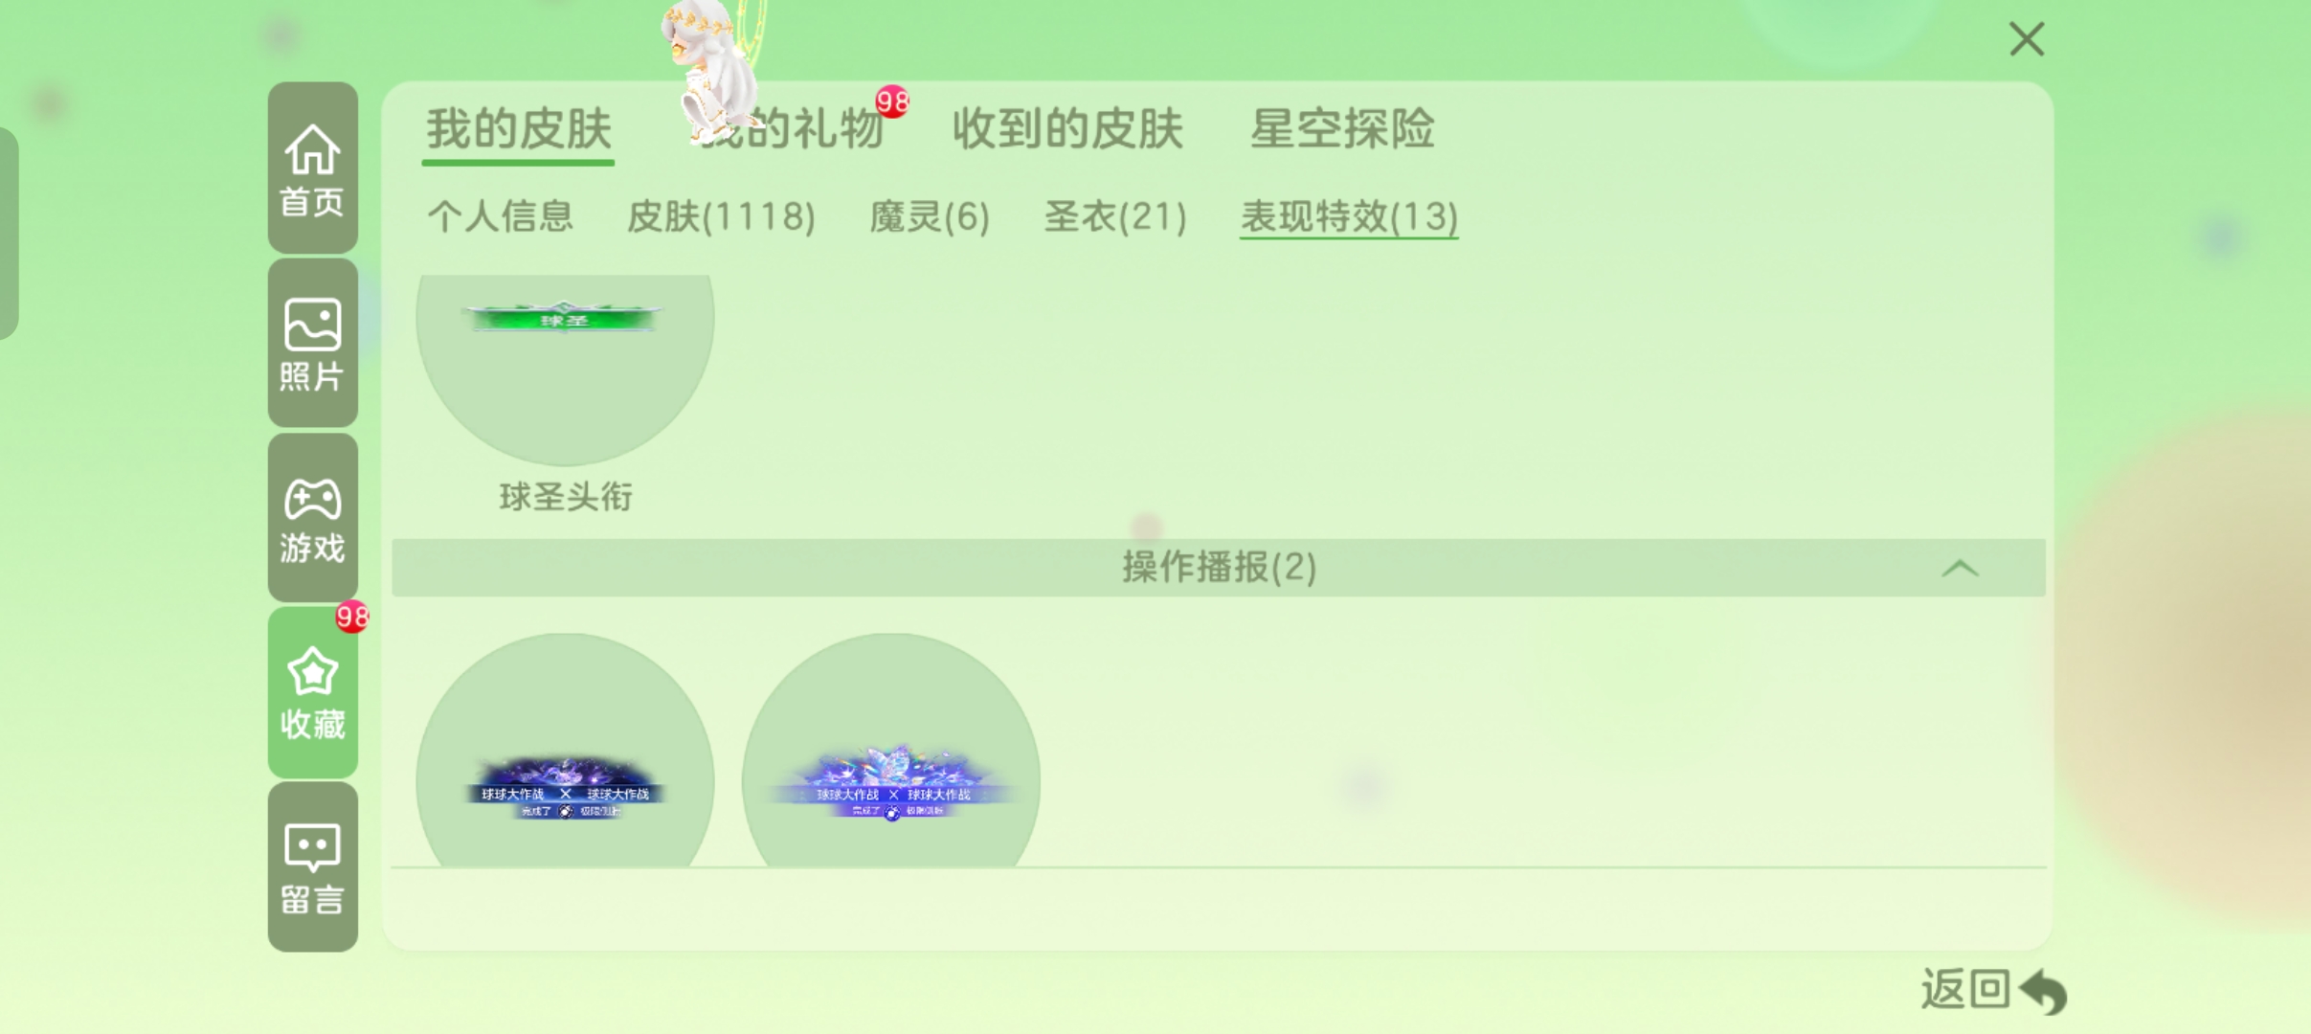Switch to the 收到的皮肤 tab
Screen dimensions: 2311x1034
click(x=1067, y=129)
